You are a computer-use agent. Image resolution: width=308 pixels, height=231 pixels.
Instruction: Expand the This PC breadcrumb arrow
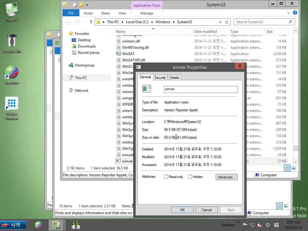point(122,22)
